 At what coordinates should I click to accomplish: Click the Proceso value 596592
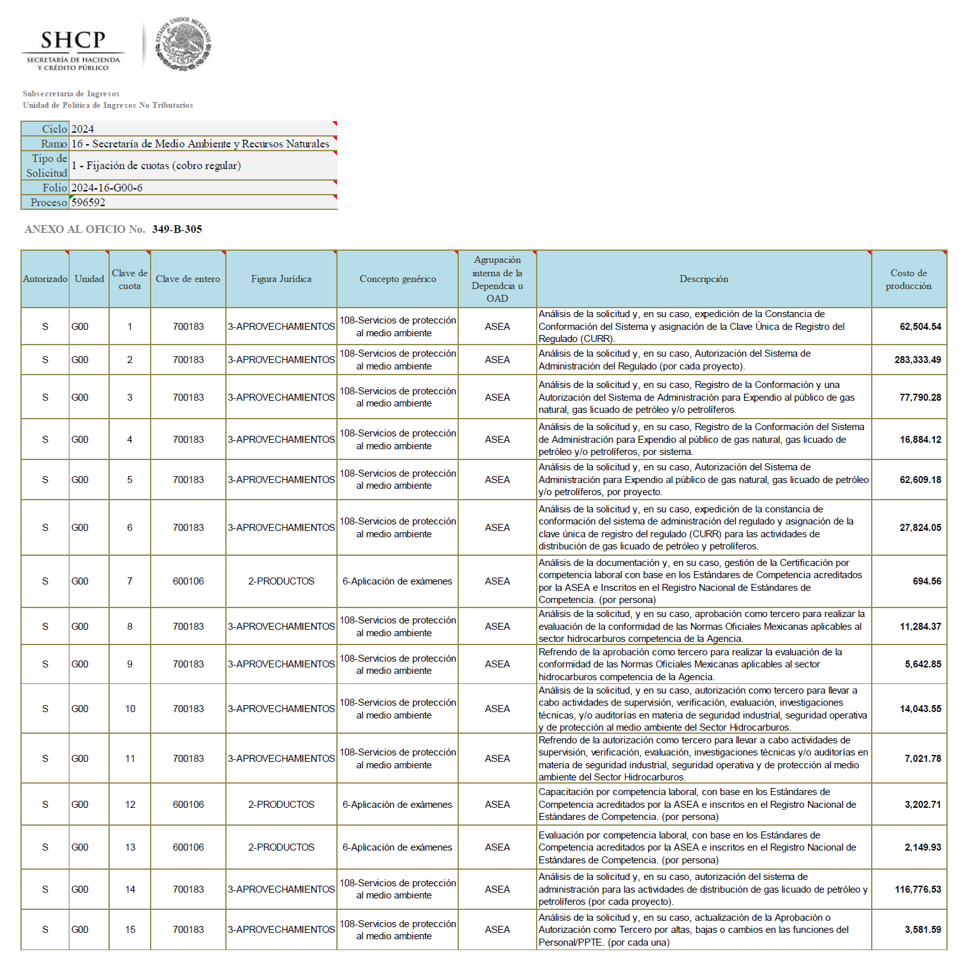point(202,202)
